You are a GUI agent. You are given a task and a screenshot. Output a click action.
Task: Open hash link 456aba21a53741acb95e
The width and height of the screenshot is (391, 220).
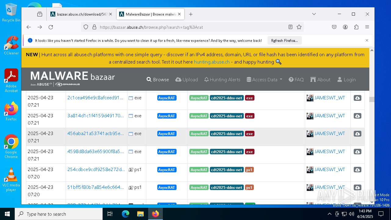coord(96,134)
